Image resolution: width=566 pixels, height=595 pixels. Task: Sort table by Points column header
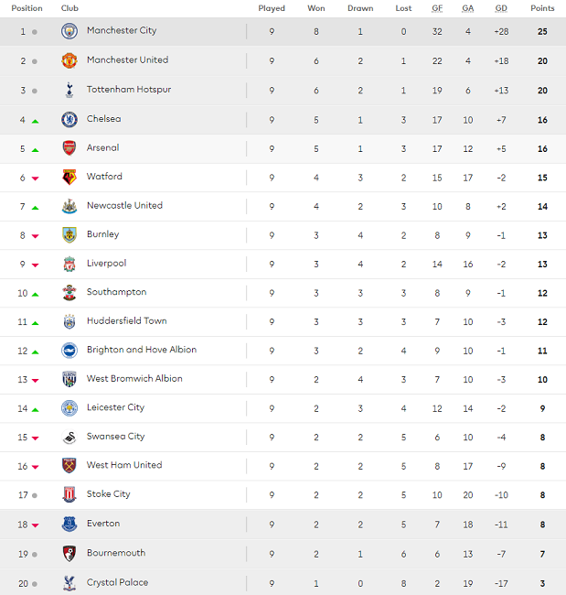click(x=542, y=8)
